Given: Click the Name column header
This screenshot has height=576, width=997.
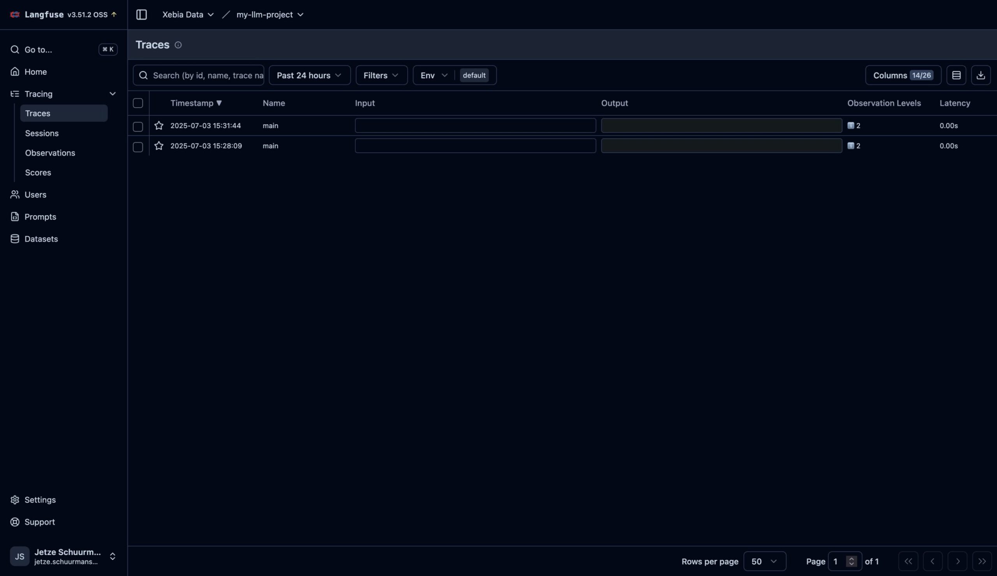Looking at the screenshot, I should [274, 103].
